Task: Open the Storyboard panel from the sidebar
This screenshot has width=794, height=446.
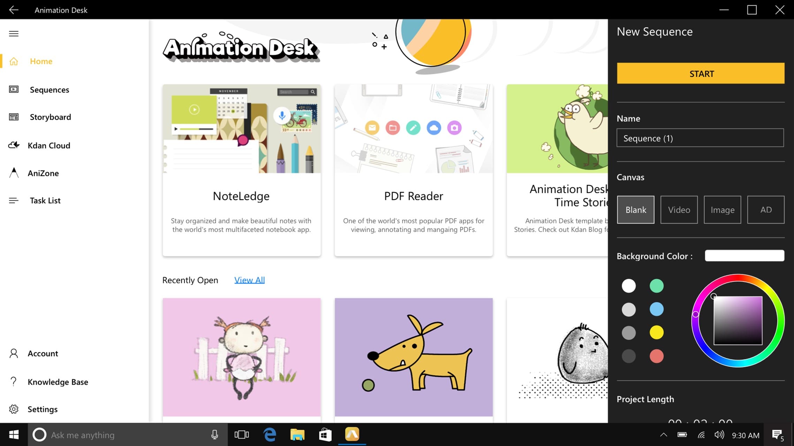Action: tap(50, 117)
